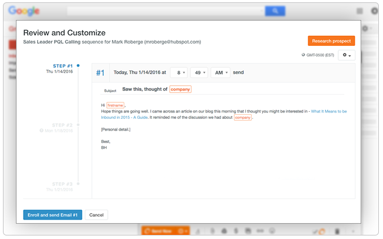Screen dimensions: 383x239
Task: Expand the hour dropdown showing 8
Action: click(179, 72)
